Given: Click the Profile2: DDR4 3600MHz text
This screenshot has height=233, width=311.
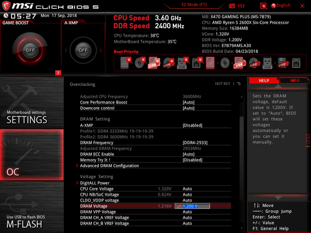Looking at the screenshot, I should point(117,137).
